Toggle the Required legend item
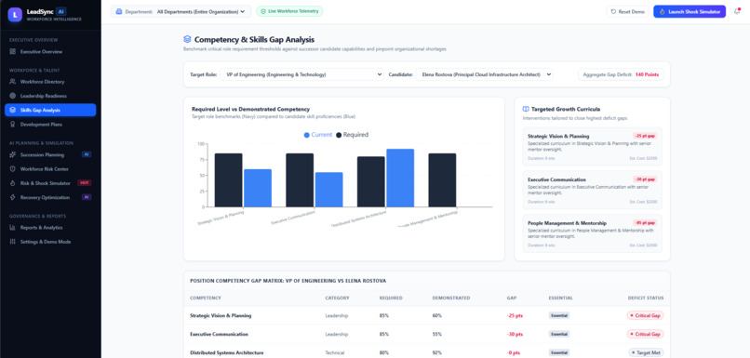 353,135
